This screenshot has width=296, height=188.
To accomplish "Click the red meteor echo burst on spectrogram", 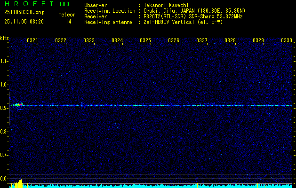I will 20,104.
